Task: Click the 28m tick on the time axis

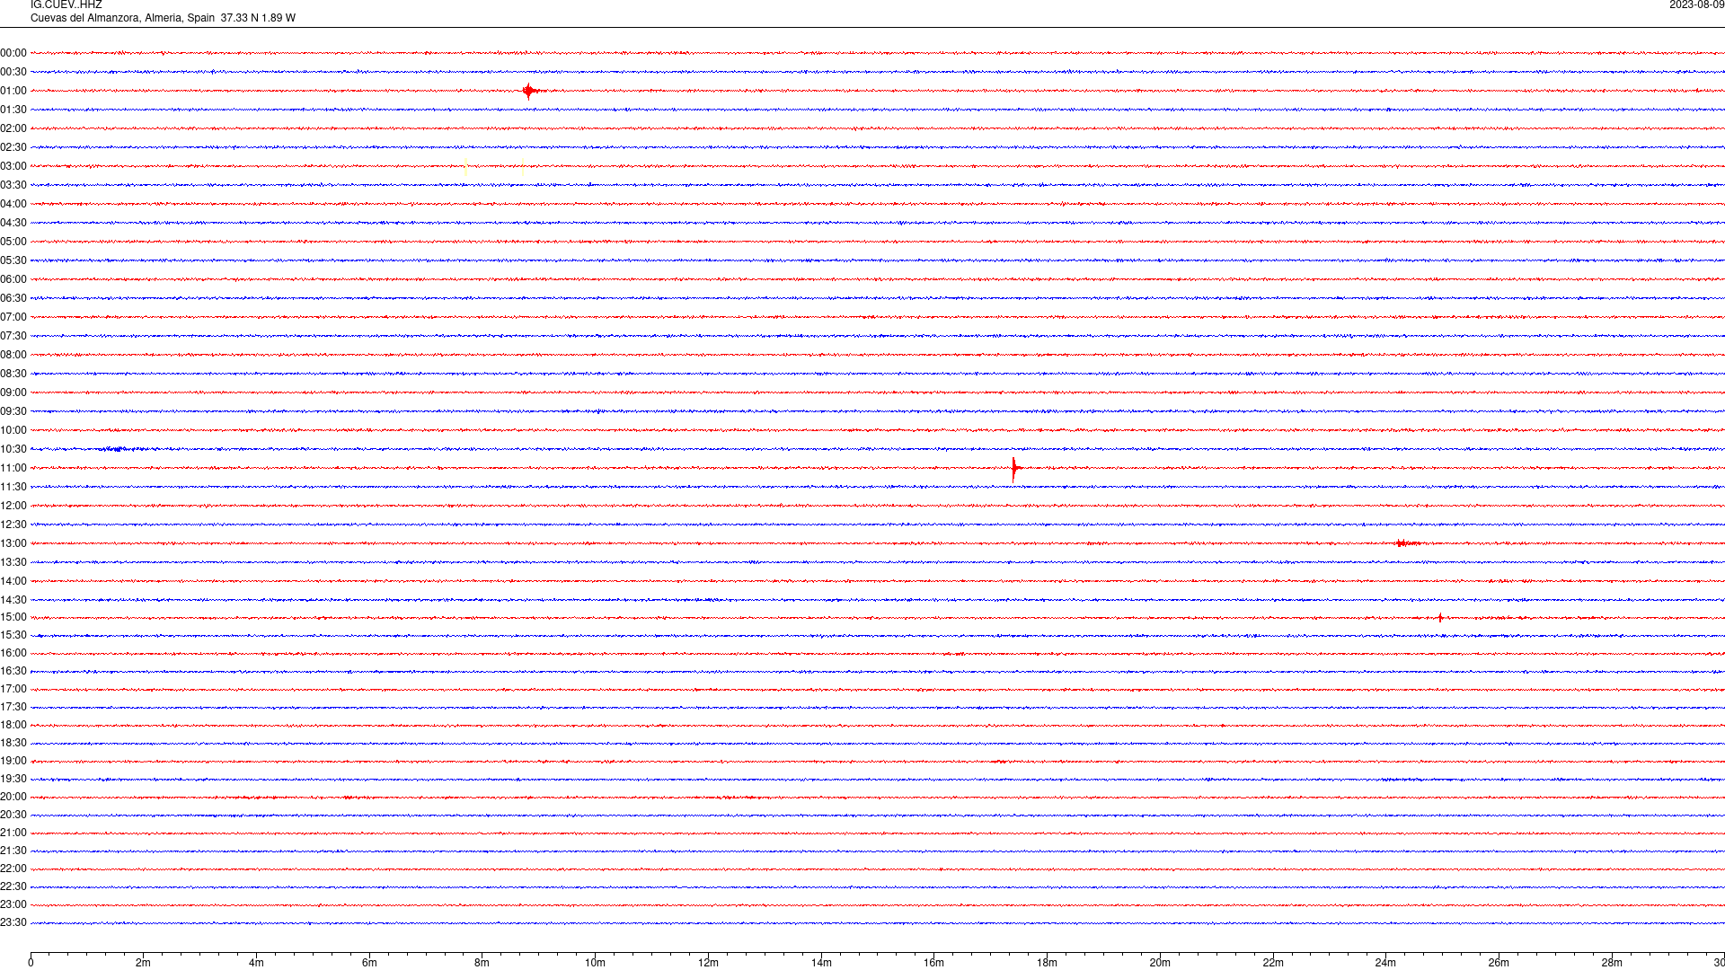Action: click(1612, 963)
